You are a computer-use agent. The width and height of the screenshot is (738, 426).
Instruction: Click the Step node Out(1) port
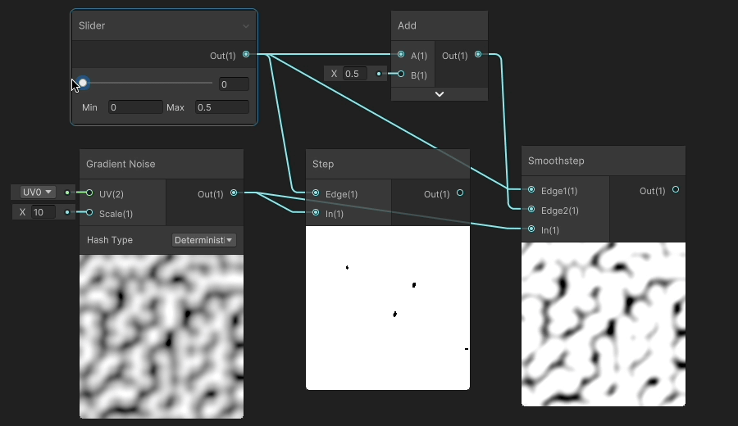point(460,193)
